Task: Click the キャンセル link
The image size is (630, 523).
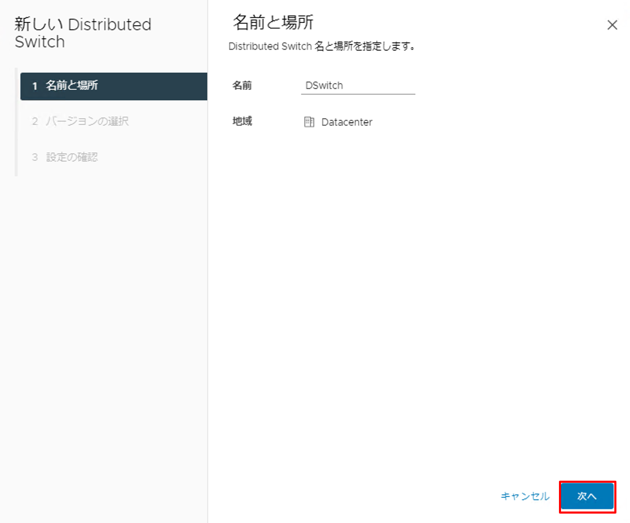Action: point(525,496)
